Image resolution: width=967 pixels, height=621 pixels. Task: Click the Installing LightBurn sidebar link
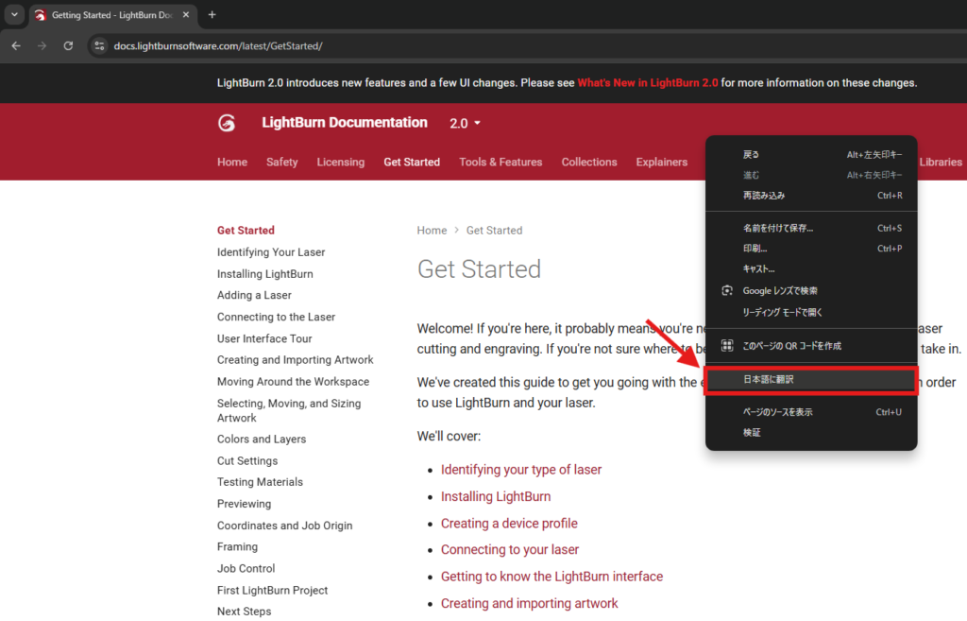point(264,274)
